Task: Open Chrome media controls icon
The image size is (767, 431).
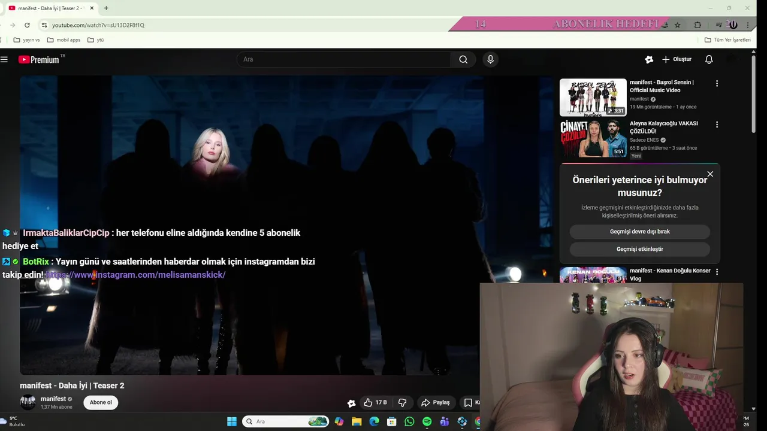Action: click(719, 25)
